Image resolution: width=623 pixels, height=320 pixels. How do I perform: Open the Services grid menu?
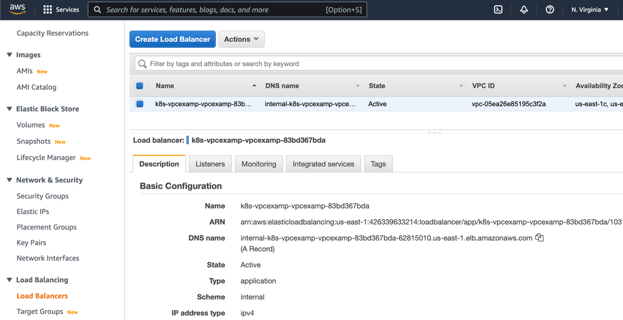61,10
